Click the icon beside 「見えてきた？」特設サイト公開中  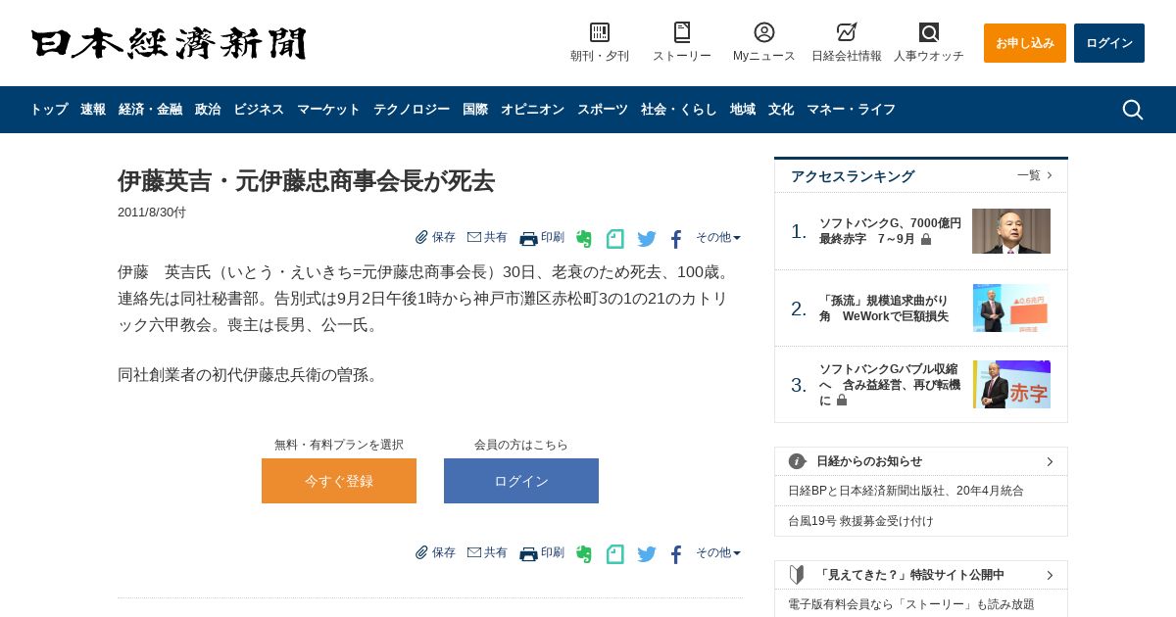tap(797, 575)
